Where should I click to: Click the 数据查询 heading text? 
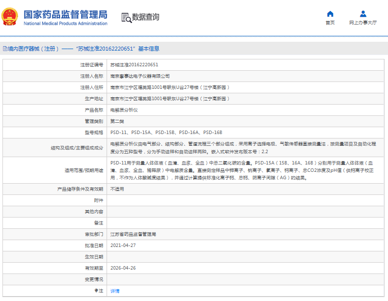point(146,17)
